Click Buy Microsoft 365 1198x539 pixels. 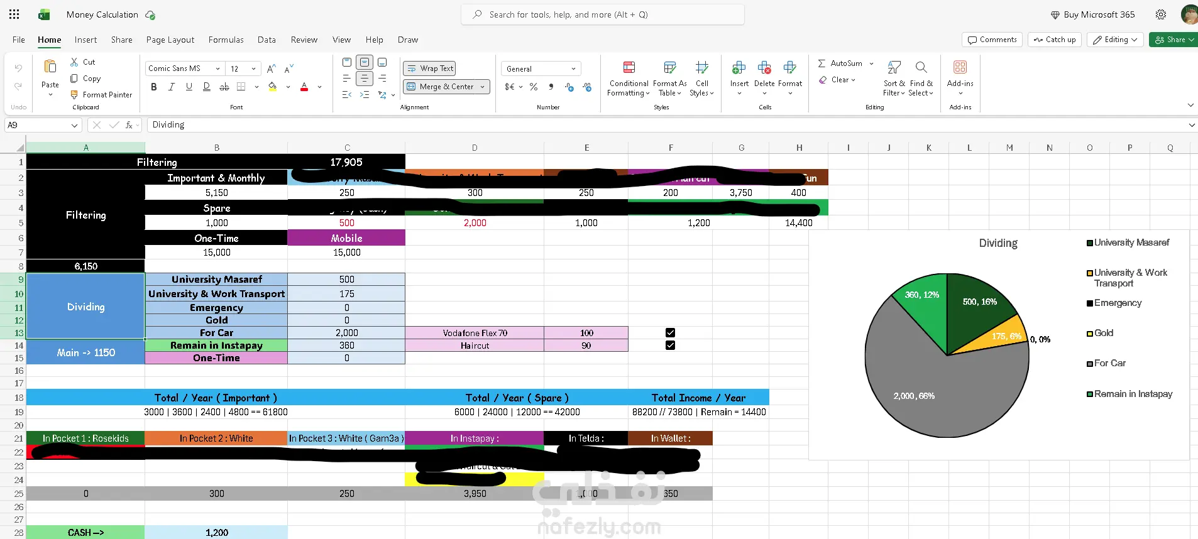[1092, 14]
